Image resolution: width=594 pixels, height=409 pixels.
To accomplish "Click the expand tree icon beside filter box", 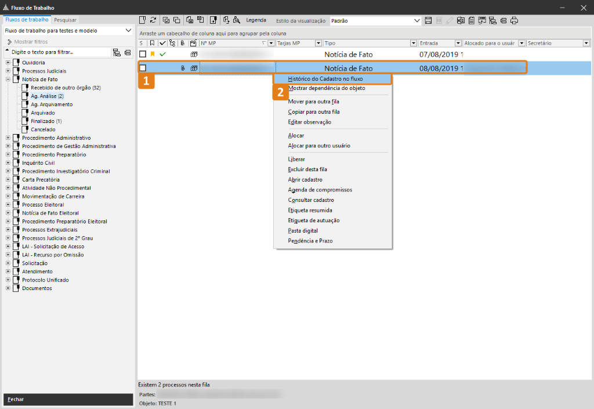I will click(x=117, y=52).
